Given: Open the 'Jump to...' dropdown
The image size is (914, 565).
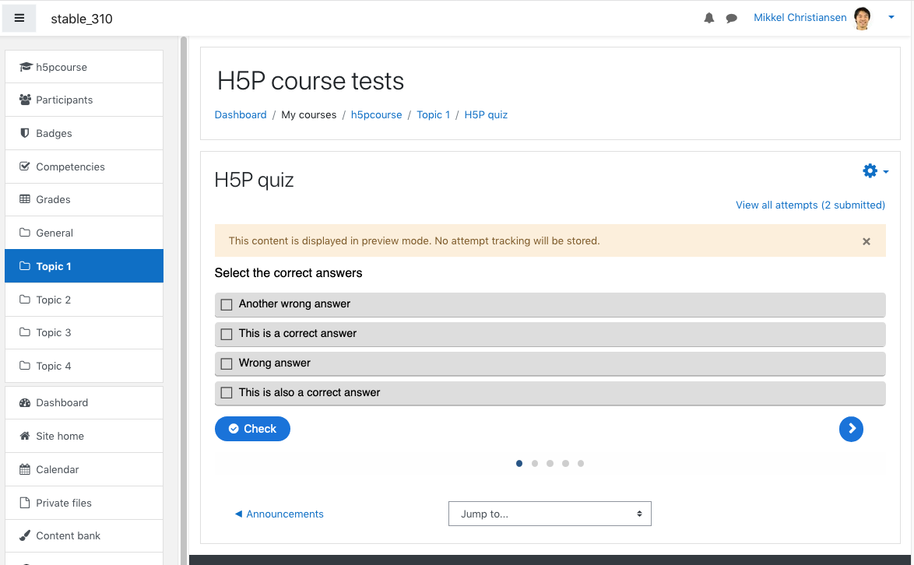Looking at the screenshot, I should pyautogui.click(x=550, y=514).
